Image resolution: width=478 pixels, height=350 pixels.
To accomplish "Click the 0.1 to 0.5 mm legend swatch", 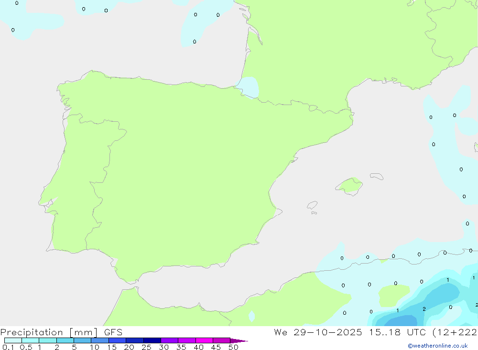I will (13, 340).
